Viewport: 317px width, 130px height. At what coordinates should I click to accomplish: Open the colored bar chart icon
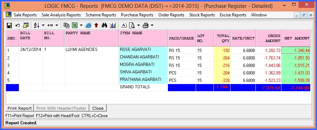tap(113, 25)
